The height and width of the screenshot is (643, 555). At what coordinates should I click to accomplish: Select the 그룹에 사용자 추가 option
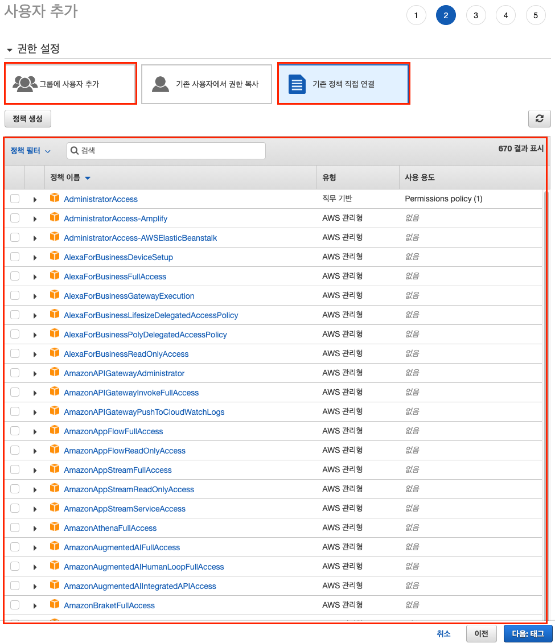pos(71,84)
